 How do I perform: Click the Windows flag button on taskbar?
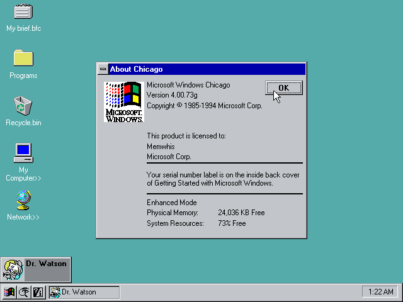point(9,292)
